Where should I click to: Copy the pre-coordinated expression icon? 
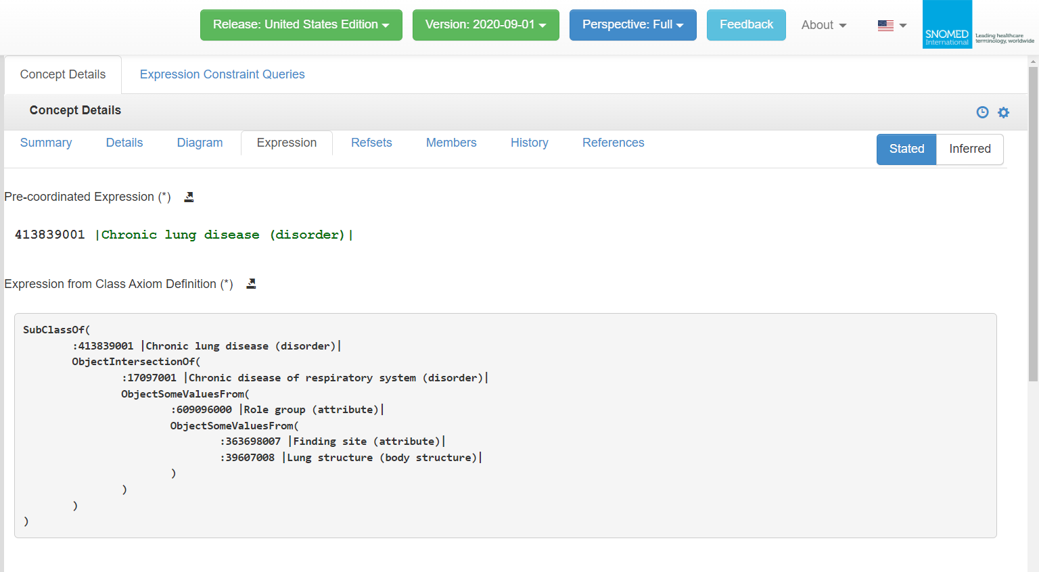[x=189, y=197]
